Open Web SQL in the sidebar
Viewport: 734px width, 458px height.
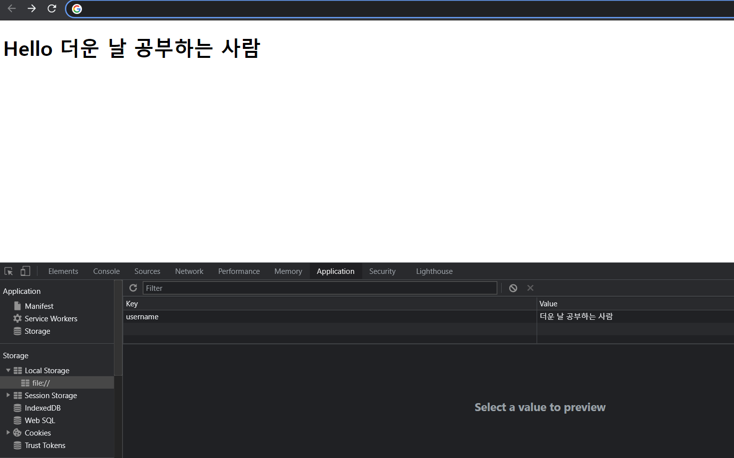[40, 421]
